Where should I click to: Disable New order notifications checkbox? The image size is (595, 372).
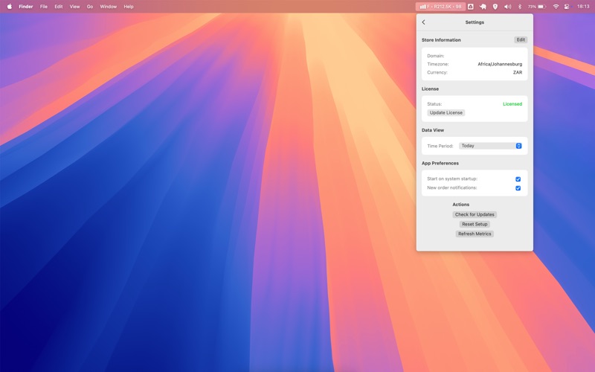(518, 188)
